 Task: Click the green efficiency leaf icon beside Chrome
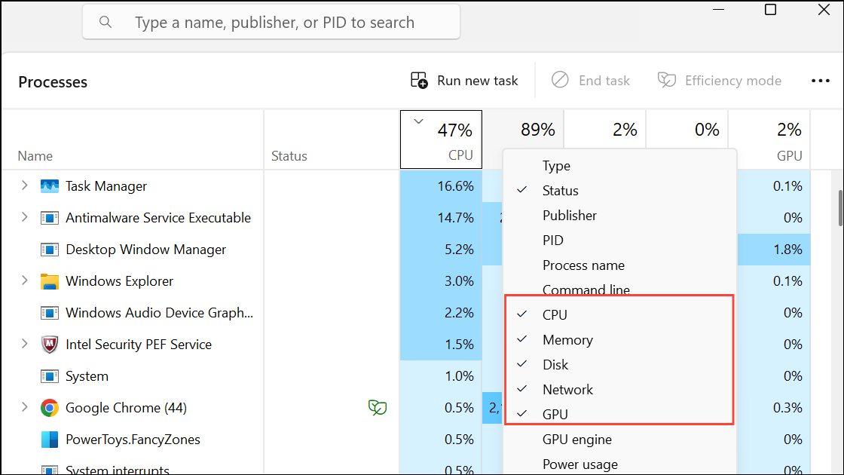(x=378, y=408)
